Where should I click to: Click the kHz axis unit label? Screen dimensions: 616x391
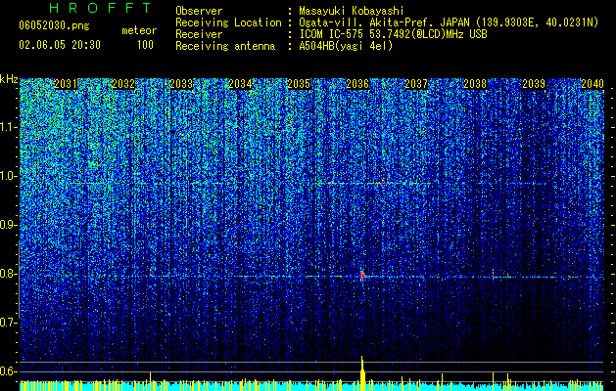pos(9,79)
